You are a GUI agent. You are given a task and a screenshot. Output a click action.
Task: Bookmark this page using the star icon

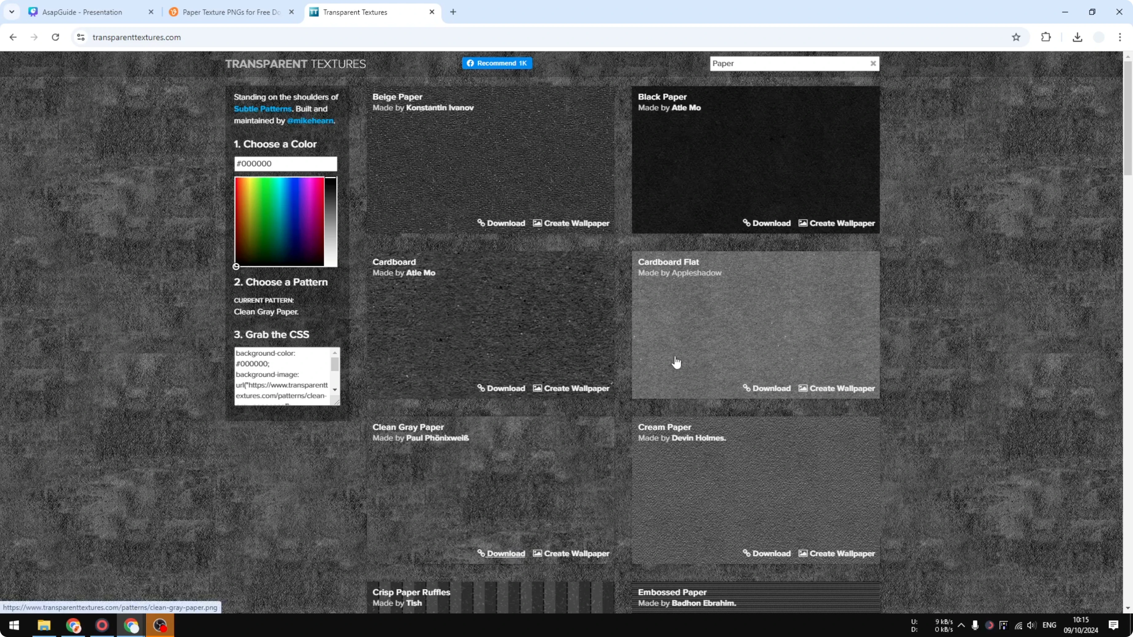pyautogui.click(x=1016, y=37)
